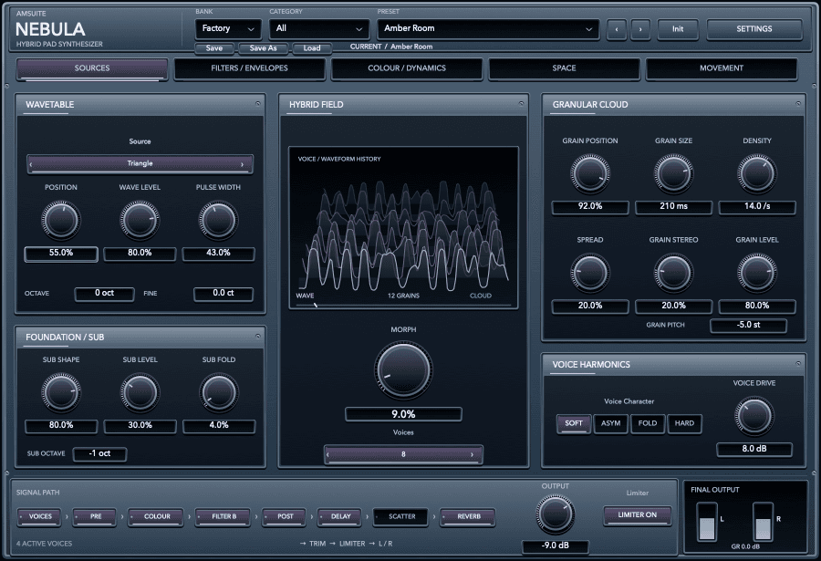Click the SUB SHAPE knob
The image size is (821, 561).
(x=61, y=392)
